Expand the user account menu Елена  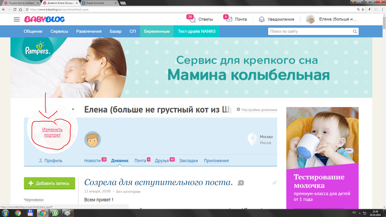point(337,19)
